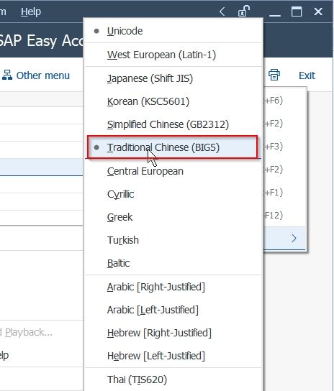Click the Exit button
334x391 pixels.
point(307,75)
